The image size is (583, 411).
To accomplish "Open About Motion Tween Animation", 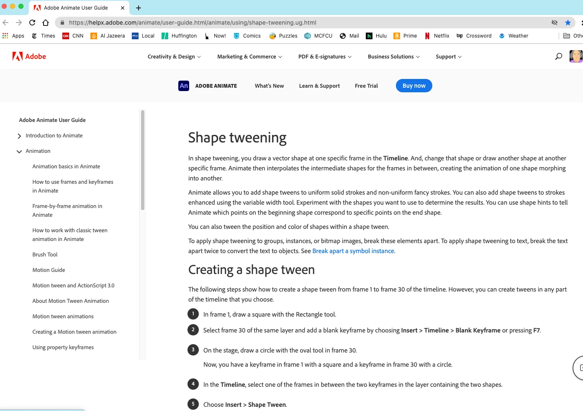I will tap(70, 301).
